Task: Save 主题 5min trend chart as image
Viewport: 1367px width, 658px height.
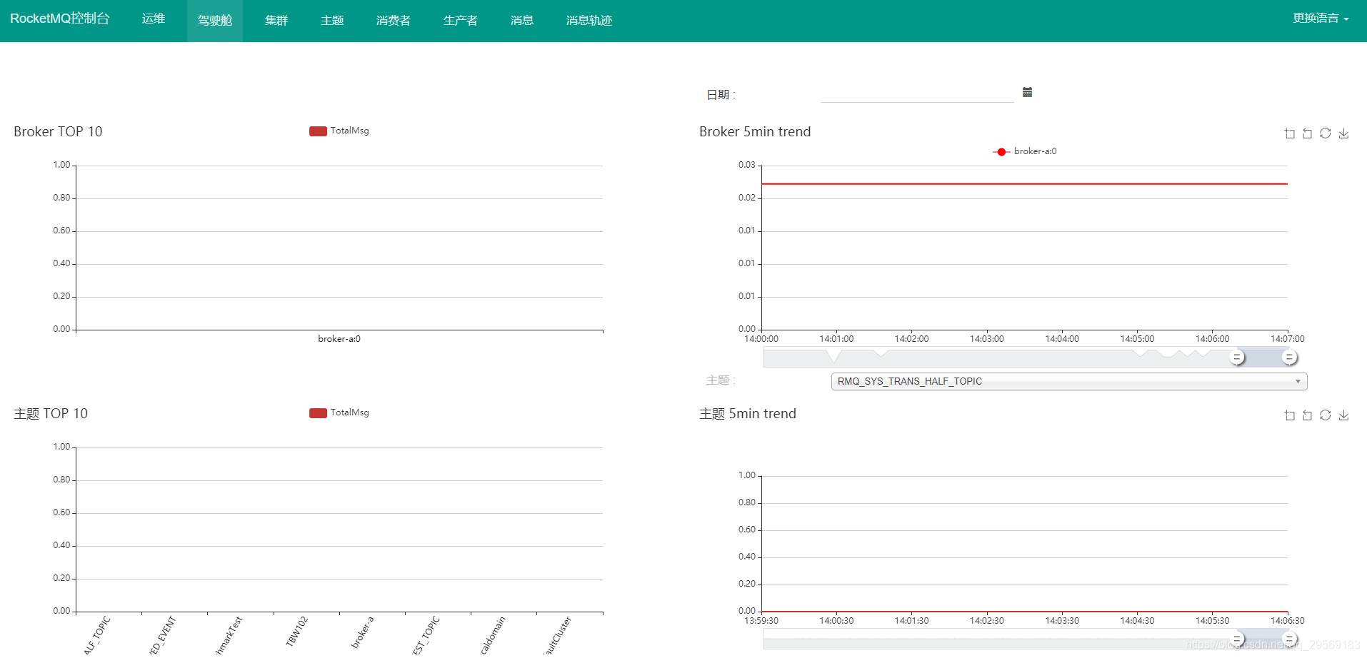Action: [x=1344, y=415]
